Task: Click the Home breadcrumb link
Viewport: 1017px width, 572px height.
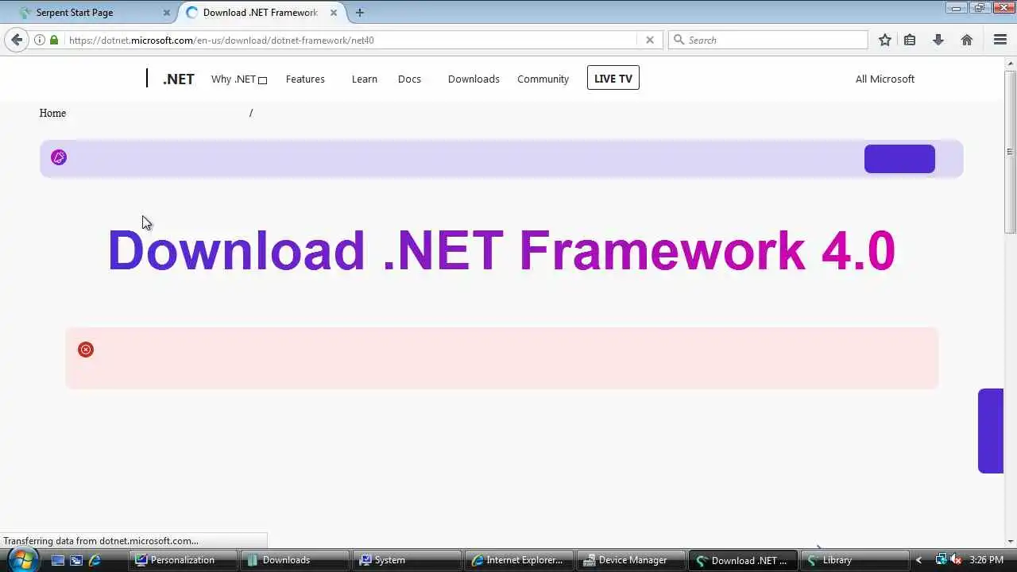Action: 52,113
